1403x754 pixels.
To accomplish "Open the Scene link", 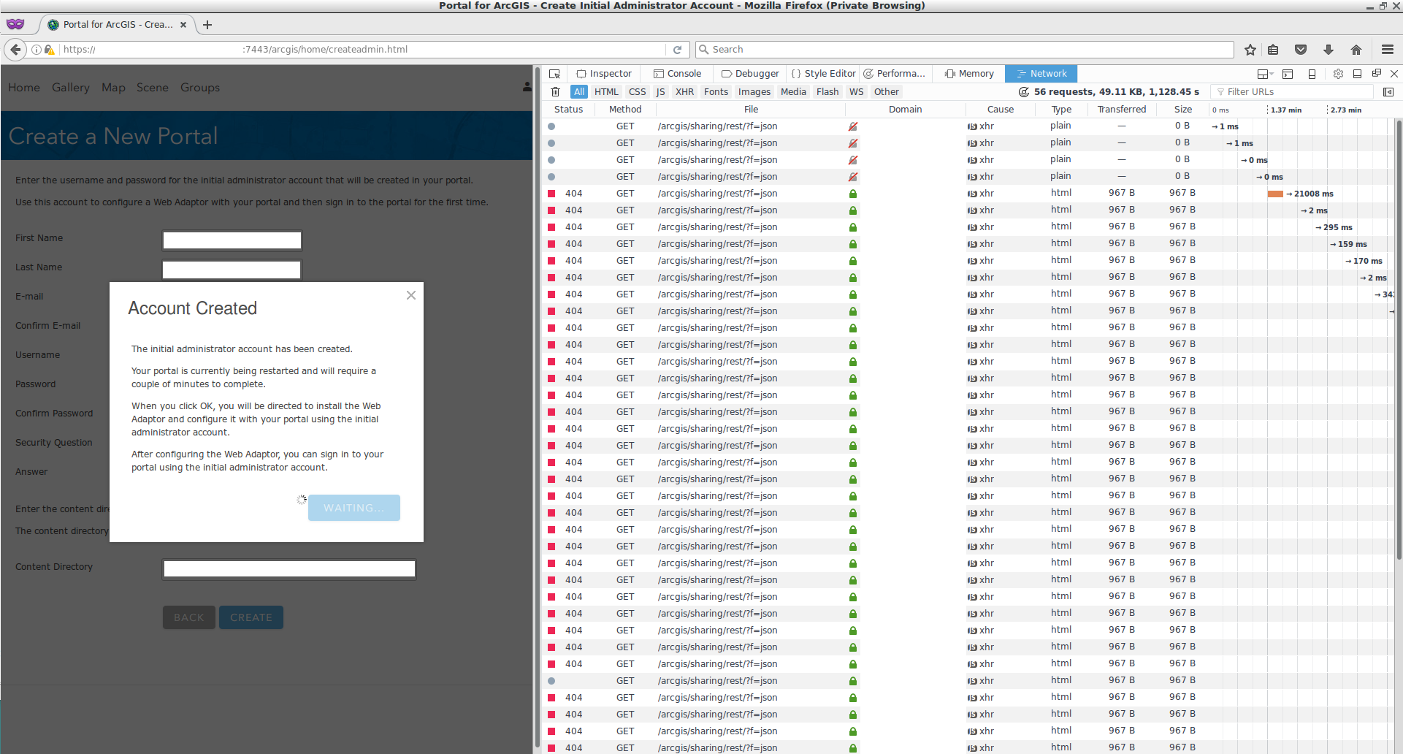I will 153,88.
